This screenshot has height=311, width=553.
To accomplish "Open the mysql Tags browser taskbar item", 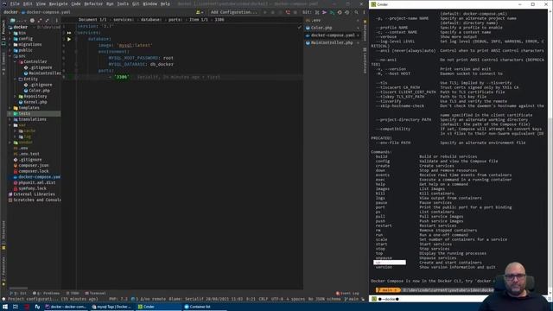I will pyautogui.click(x=112, y=307).
